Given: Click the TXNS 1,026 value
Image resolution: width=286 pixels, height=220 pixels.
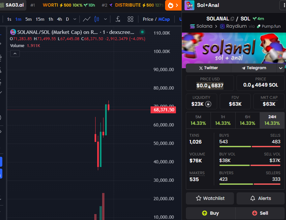Looking at the screenshot, I should click(195, 142).
